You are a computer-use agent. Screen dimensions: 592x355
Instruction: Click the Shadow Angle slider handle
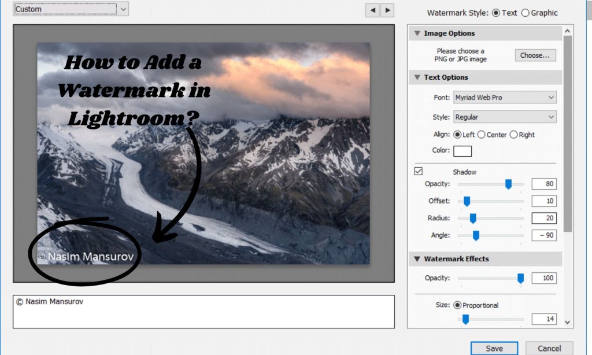[x=476, y=236]
